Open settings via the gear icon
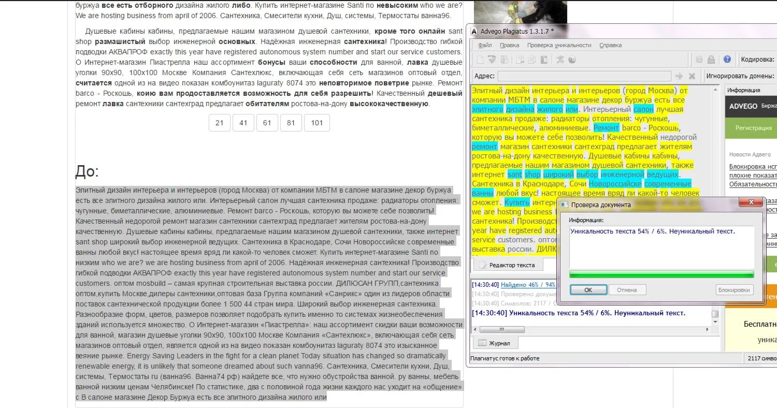 click(x=699, y=60)
